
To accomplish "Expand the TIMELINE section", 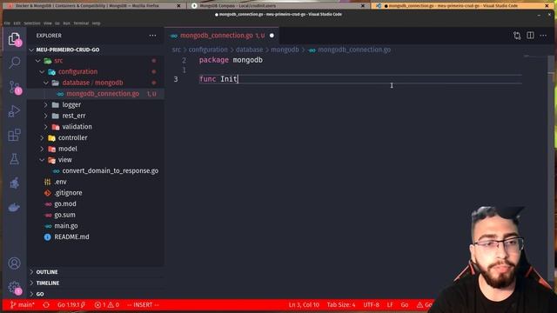I will (47, 283).
